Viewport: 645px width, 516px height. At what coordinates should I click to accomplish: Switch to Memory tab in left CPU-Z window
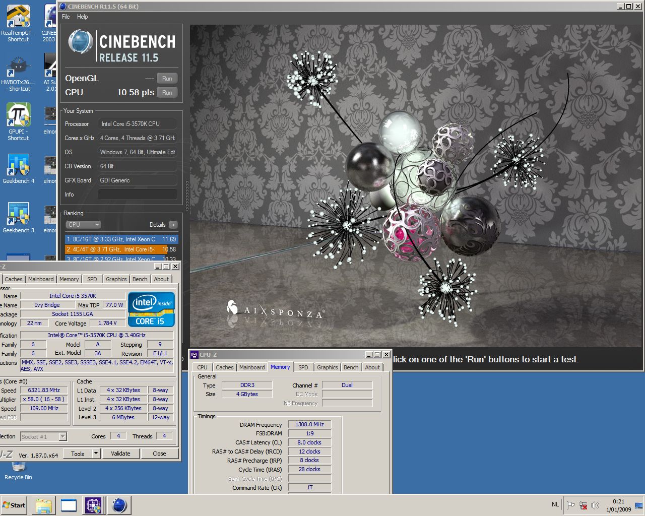[x=69, y=279]
